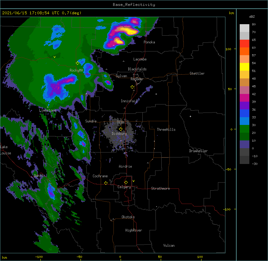Click the Sylvan label
The image size is (268, 261).
click(x=121, y=76)
